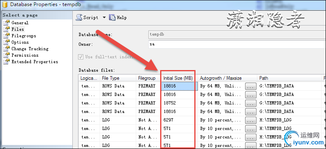Click the Owner field containing sa
The height and width of the screenshot is (149, 326).
237,44
